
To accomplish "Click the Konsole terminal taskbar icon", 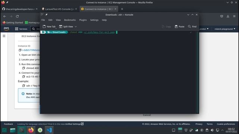I will (x=22, y=130).
